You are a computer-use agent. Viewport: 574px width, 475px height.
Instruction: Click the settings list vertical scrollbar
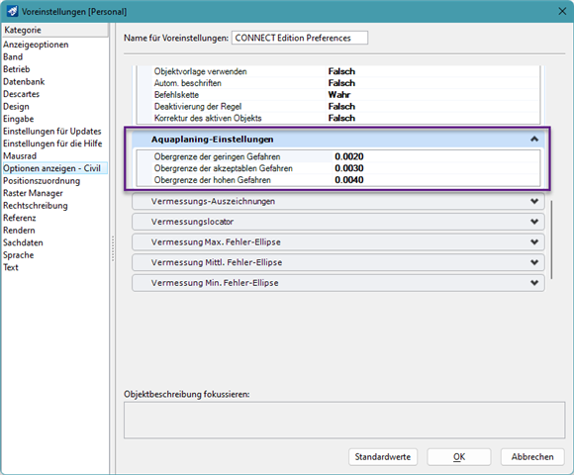point(551,239)
